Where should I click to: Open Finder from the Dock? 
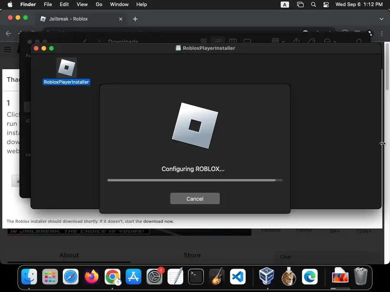29,276
